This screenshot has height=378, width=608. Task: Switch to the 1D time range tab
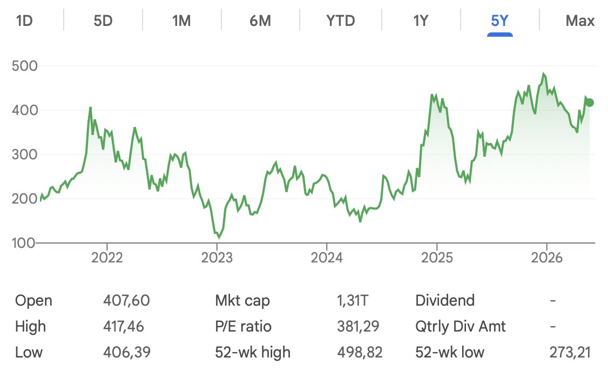[24, 21]
